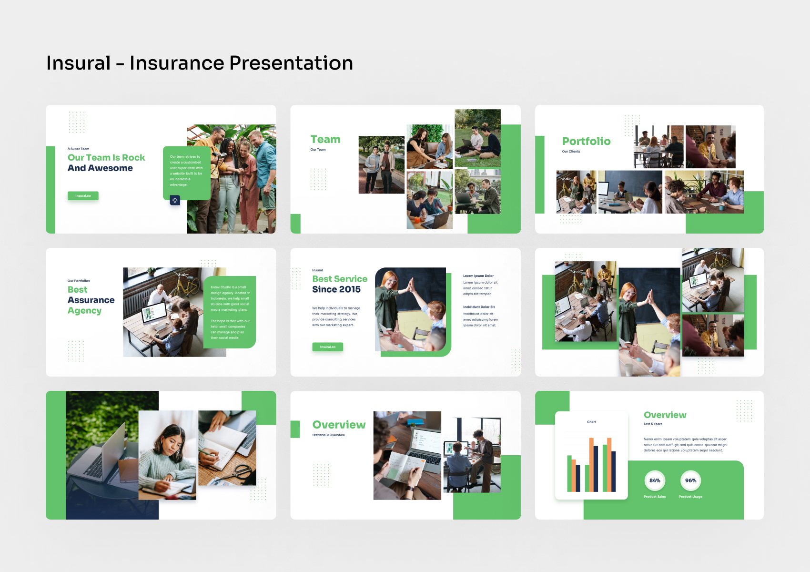
Task: Click the Our Team Is Rock heading
Action: (106, 157)
